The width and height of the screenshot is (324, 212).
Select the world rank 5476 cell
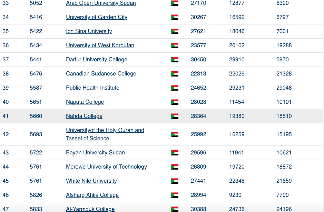click(36, 74)
